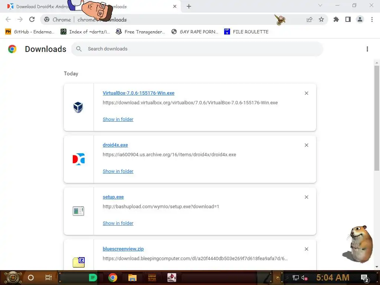Viewport: 380px width, 285px height.
Task: Switch to Chrome from the taskbar
Action: 113,278
